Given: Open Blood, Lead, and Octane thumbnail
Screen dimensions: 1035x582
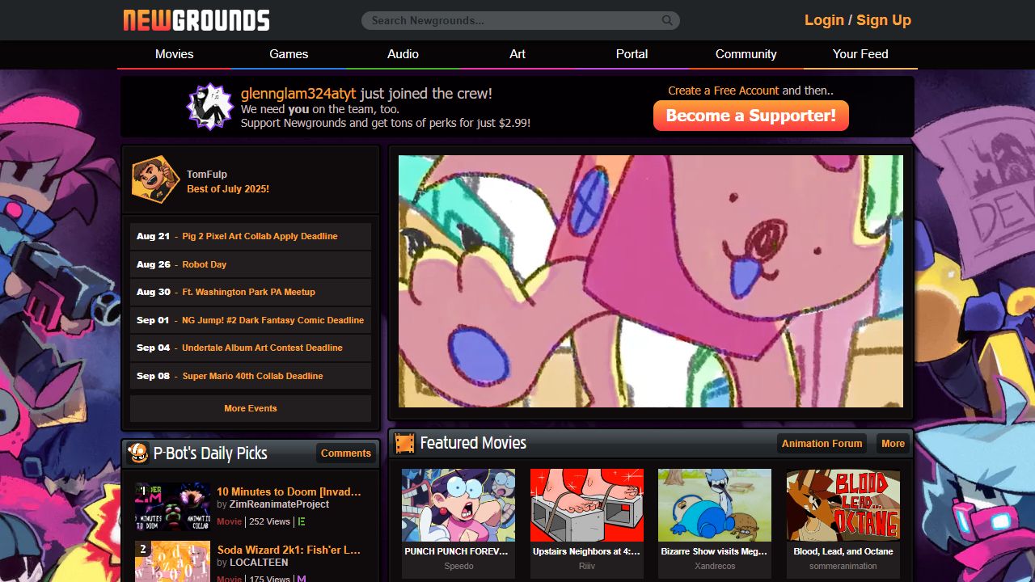Looking at the screenshot, I should click(843, 505).
